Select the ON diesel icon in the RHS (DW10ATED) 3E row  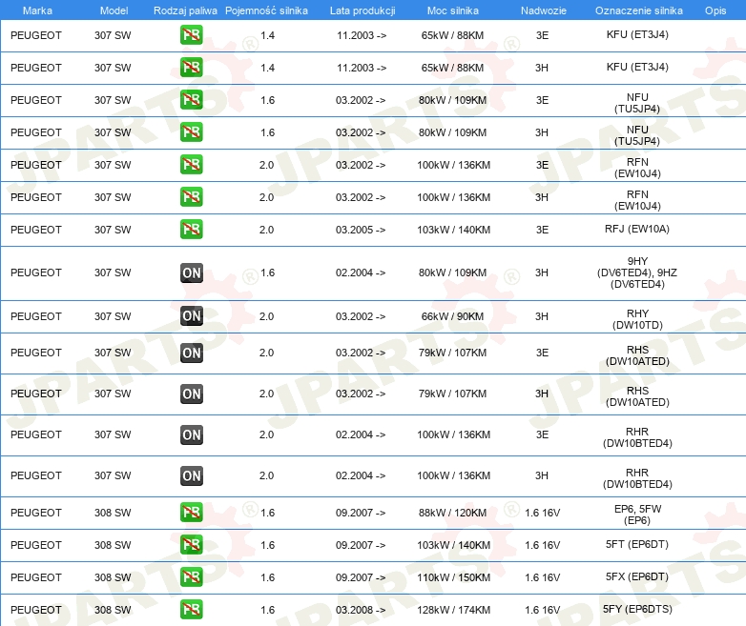(x=191, y=353)
